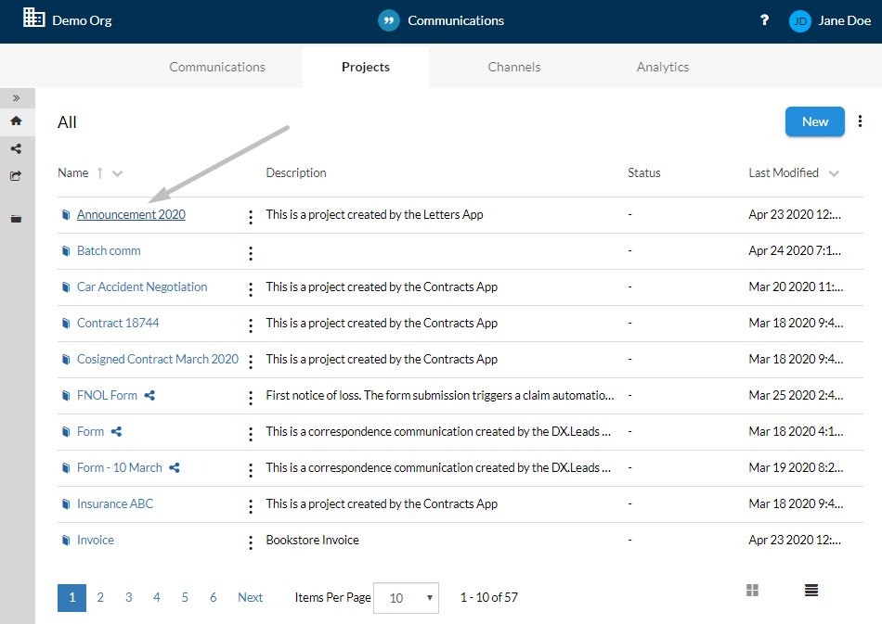882x624 pixels.
Task: Select the Projects tab
Action: point(366,67)
